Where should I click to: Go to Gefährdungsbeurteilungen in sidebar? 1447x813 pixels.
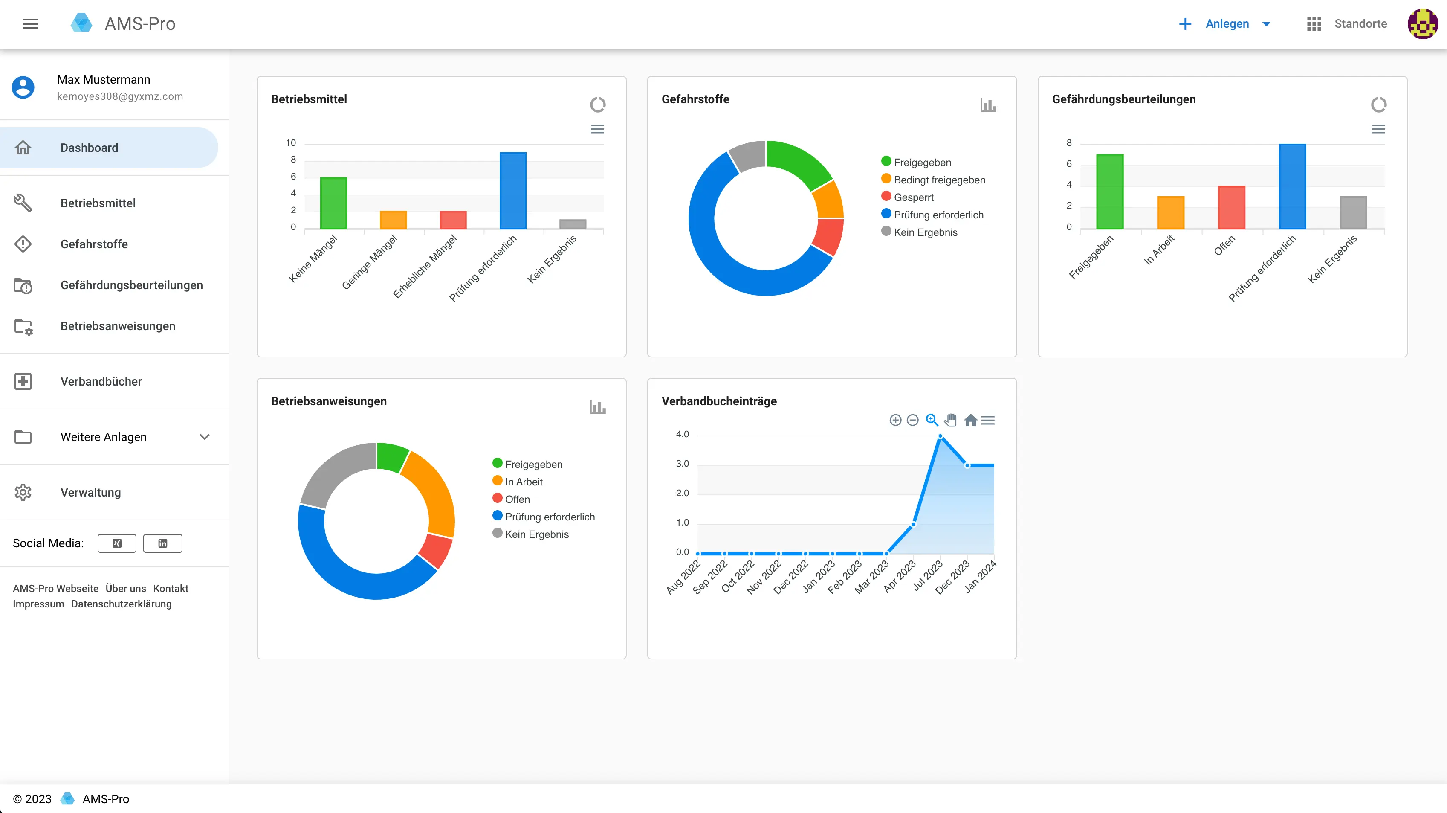(131, 285)
